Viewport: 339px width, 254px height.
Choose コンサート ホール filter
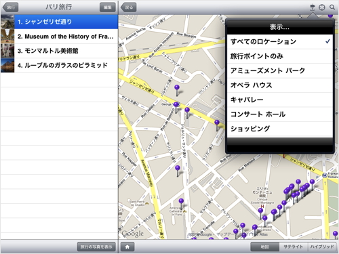[x=280, y=114]
